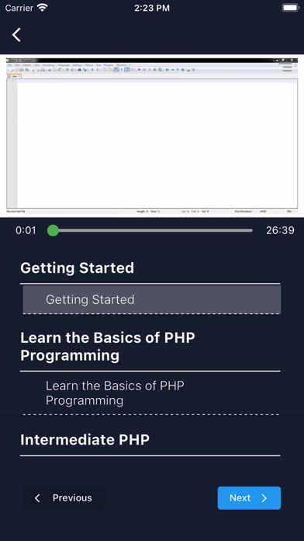Image resolution: width=304 pixels, height=541 pixels.
Task: Click Learn the Basics of PHP Programming header
Action: pyautogui.click(x=108, y=347)
